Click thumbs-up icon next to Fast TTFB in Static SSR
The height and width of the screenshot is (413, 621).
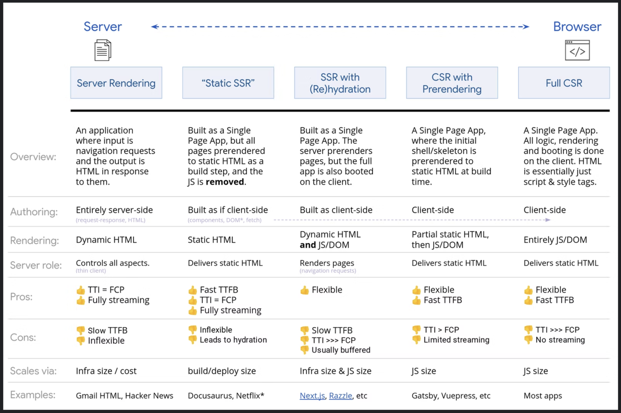[x=193, y=290]
